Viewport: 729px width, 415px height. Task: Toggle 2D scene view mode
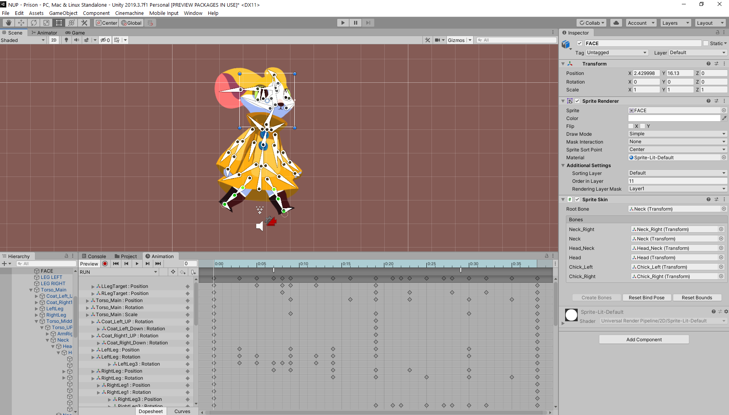54,40
